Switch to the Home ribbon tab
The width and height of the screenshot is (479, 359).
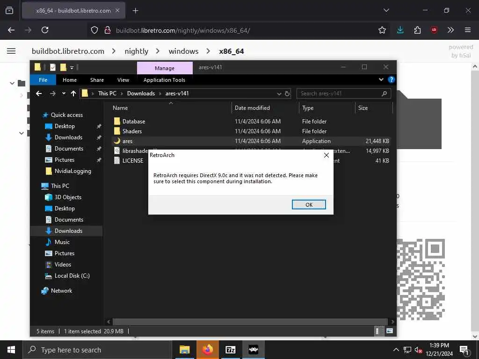(x=70, y=80)
